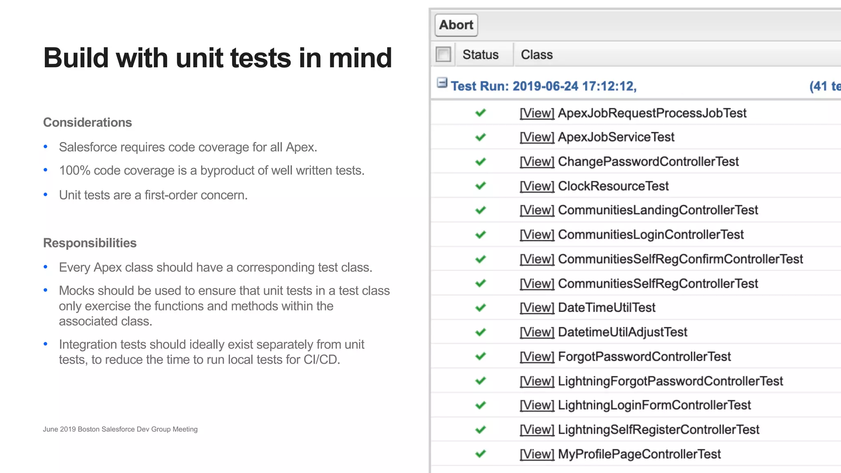The width and height of the screenshot is (841, 473).
Task: Click the pass checkmark for ApexJobServiceTest
Action: coord(480,137)
